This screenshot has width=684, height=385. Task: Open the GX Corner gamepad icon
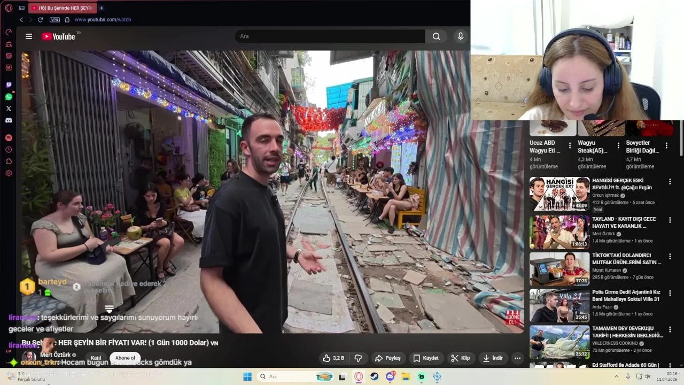21,8
